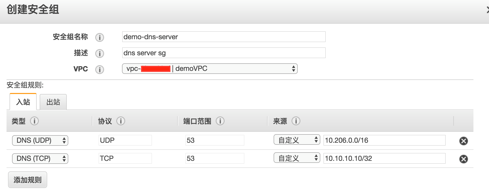Remove the DNS (TCP) rule row
Image resolution: width=489 pixels, height=192 pixels.
point(463,159)
